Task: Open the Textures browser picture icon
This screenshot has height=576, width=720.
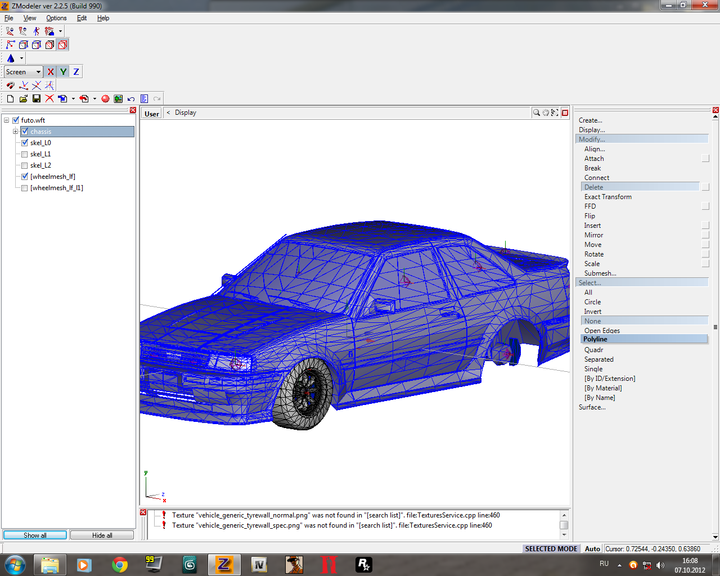Action: 118,98
